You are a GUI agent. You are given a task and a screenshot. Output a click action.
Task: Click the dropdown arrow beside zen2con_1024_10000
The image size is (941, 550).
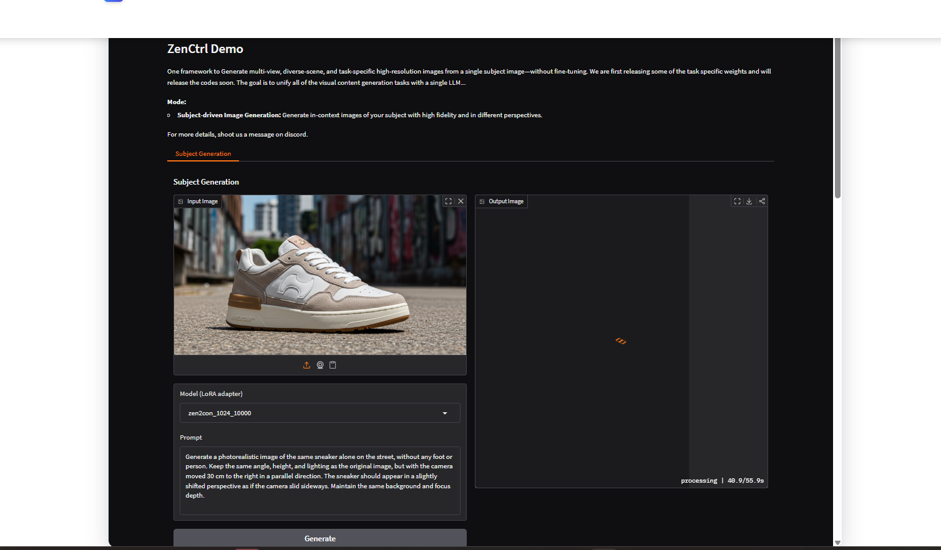click(445, 413)
